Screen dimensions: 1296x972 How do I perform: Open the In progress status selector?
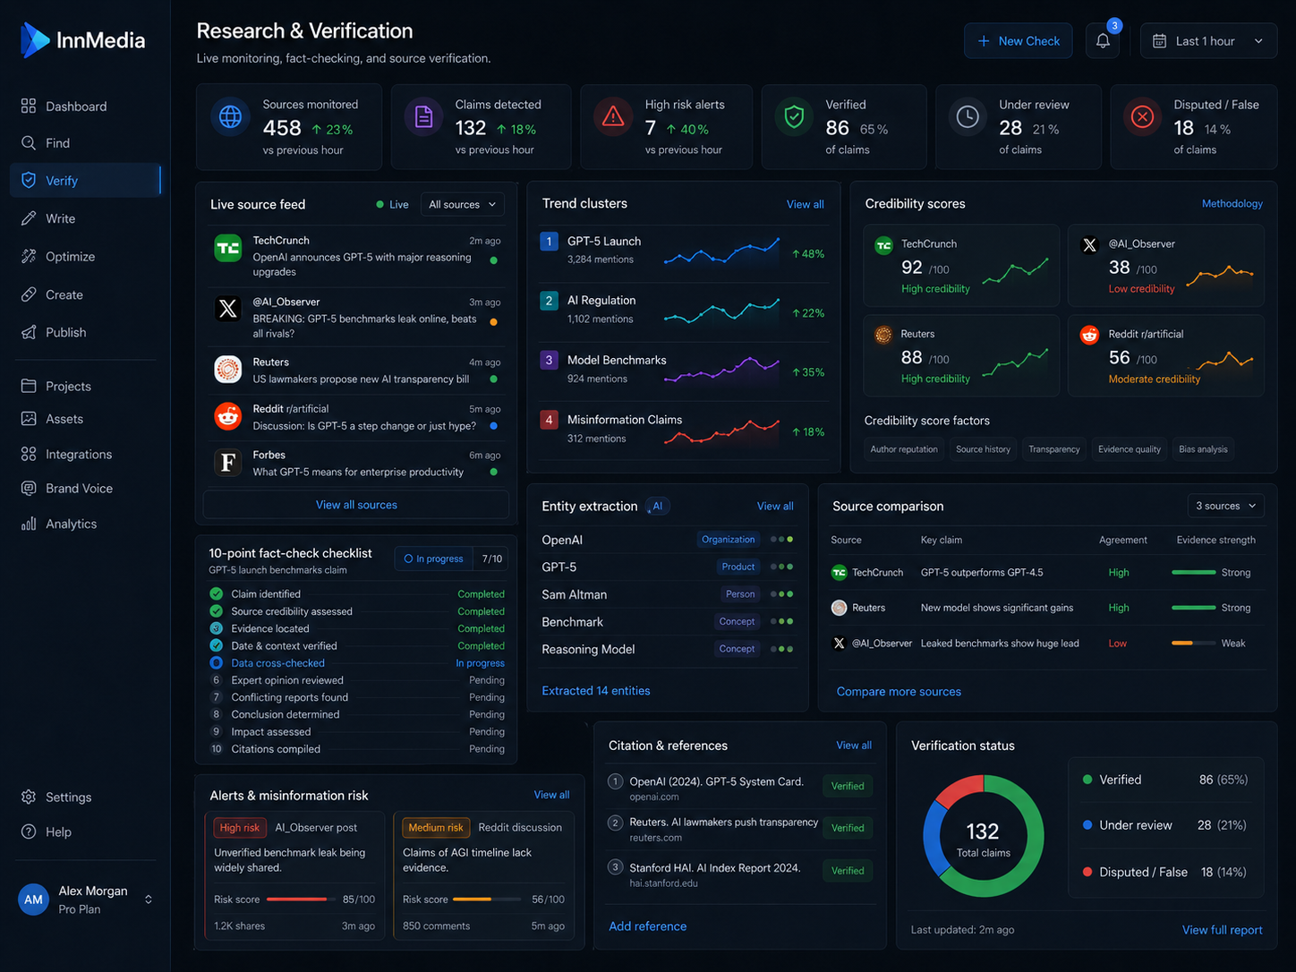point(433,558)
